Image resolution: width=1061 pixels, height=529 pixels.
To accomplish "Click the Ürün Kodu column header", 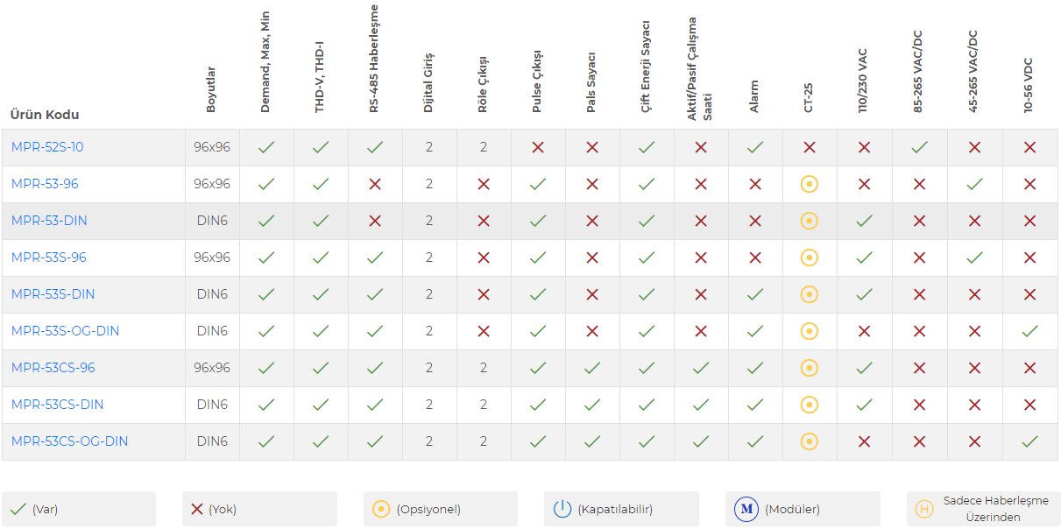I will pyautogui.click(x=45, y=115).
